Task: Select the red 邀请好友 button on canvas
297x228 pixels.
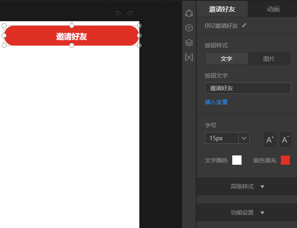Action: (72, 35)
